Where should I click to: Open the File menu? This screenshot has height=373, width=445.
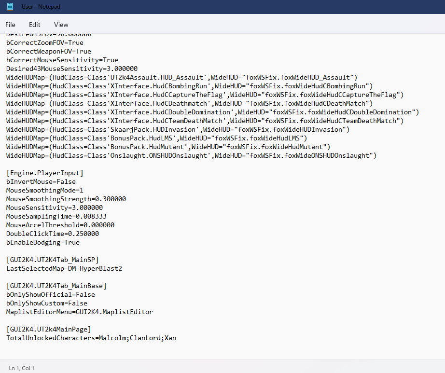10,25
